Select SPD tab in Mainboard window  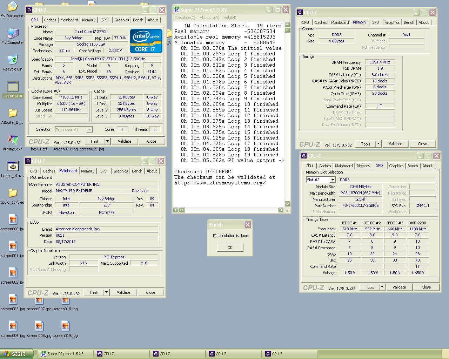point(103,171)
